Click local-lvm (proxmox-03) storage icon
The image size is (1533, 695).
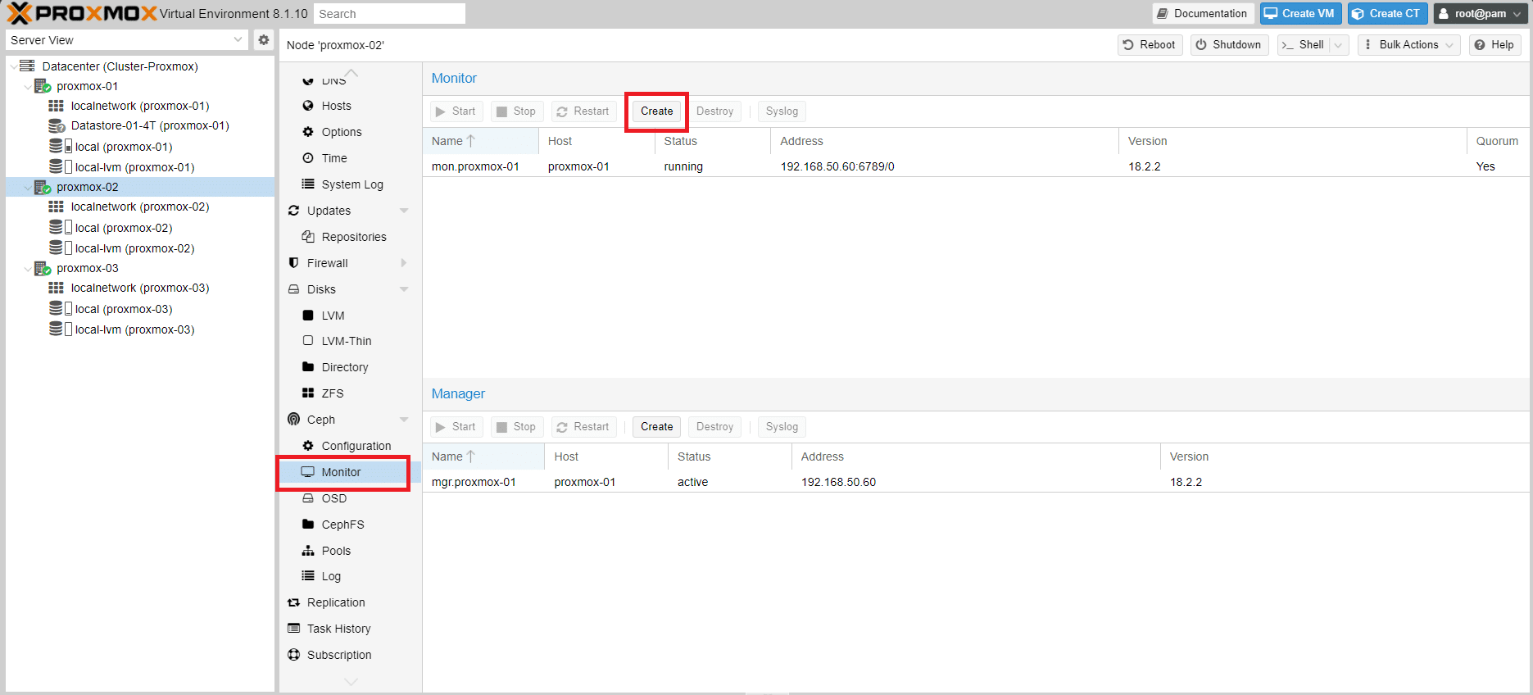61,329
